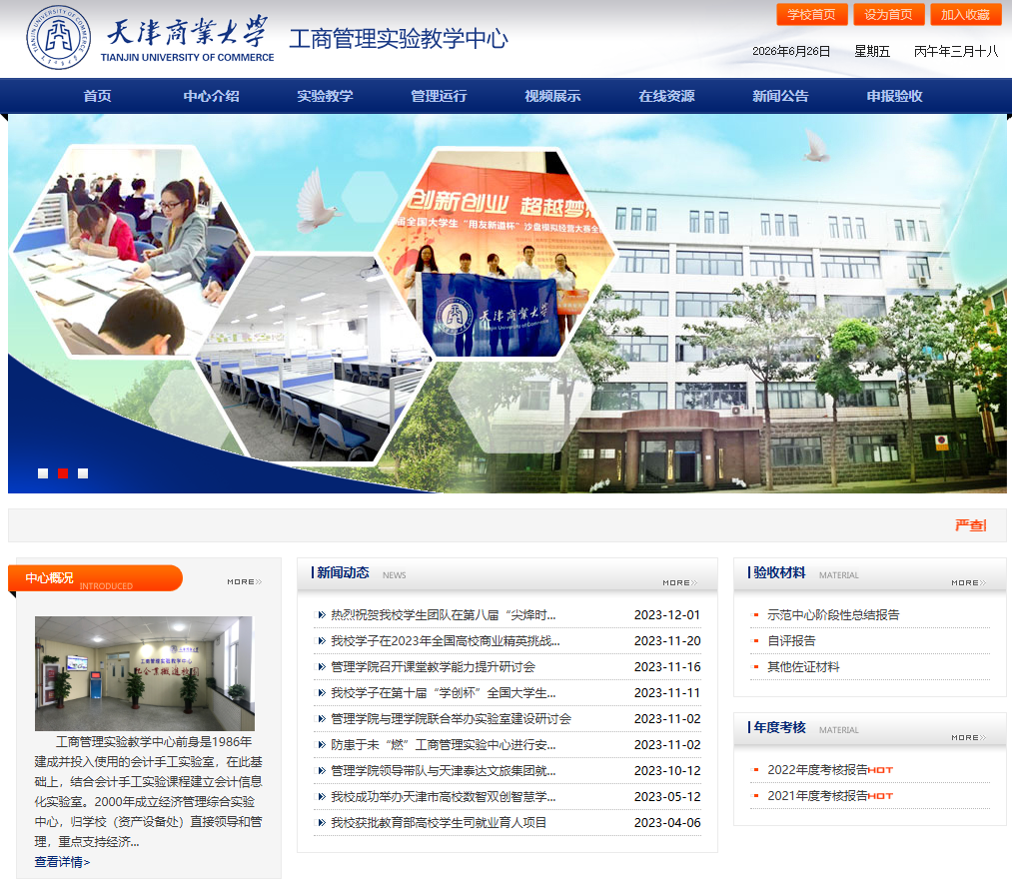Go to 首页 in the navigation bar
Viewport: 1012px width, 890px height.
tap(98, 96)
